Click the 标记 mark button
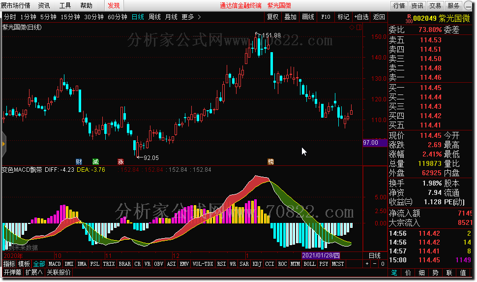The image size is (477, 282). [x=343, y=17]
